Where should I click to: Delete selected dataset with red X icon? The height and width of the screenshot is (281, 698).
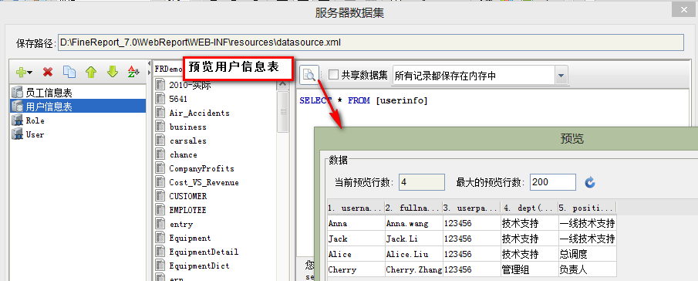(x=48, y=72)
